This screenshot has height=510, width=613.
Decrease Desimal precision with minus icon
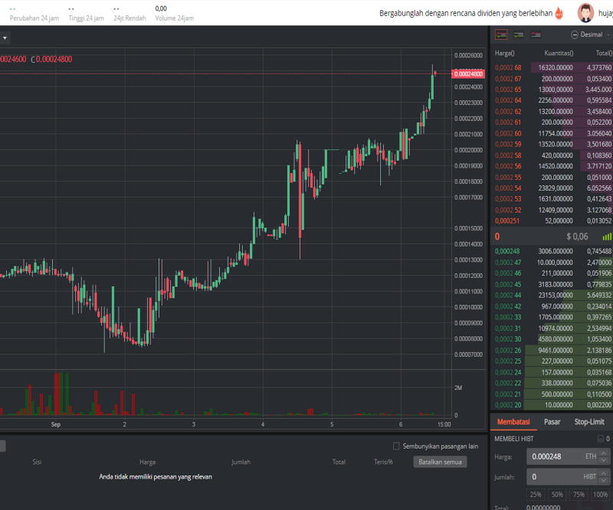tap(574, 34)
